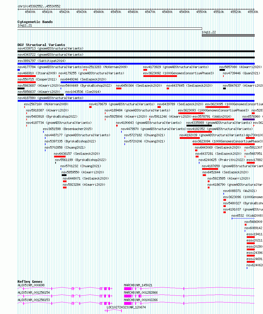
Task: Open nsv4189484 gnomAD variant label
Action: pyautogui.click(x=137, y=111)
